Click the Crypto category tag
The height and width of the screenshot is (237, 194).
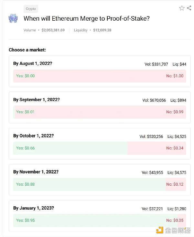tap(31, 9)
